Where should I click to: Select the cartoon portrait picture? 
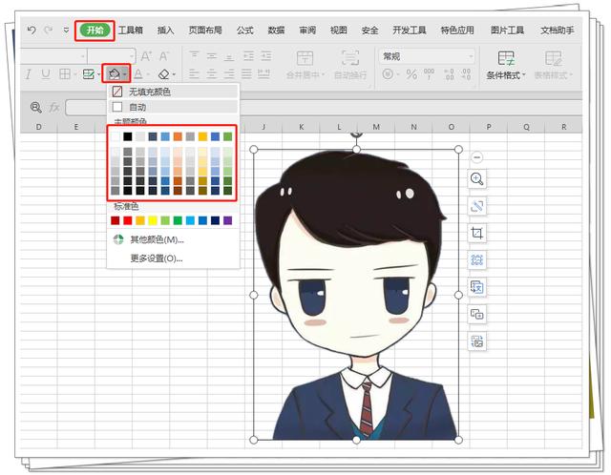[356, 295]
